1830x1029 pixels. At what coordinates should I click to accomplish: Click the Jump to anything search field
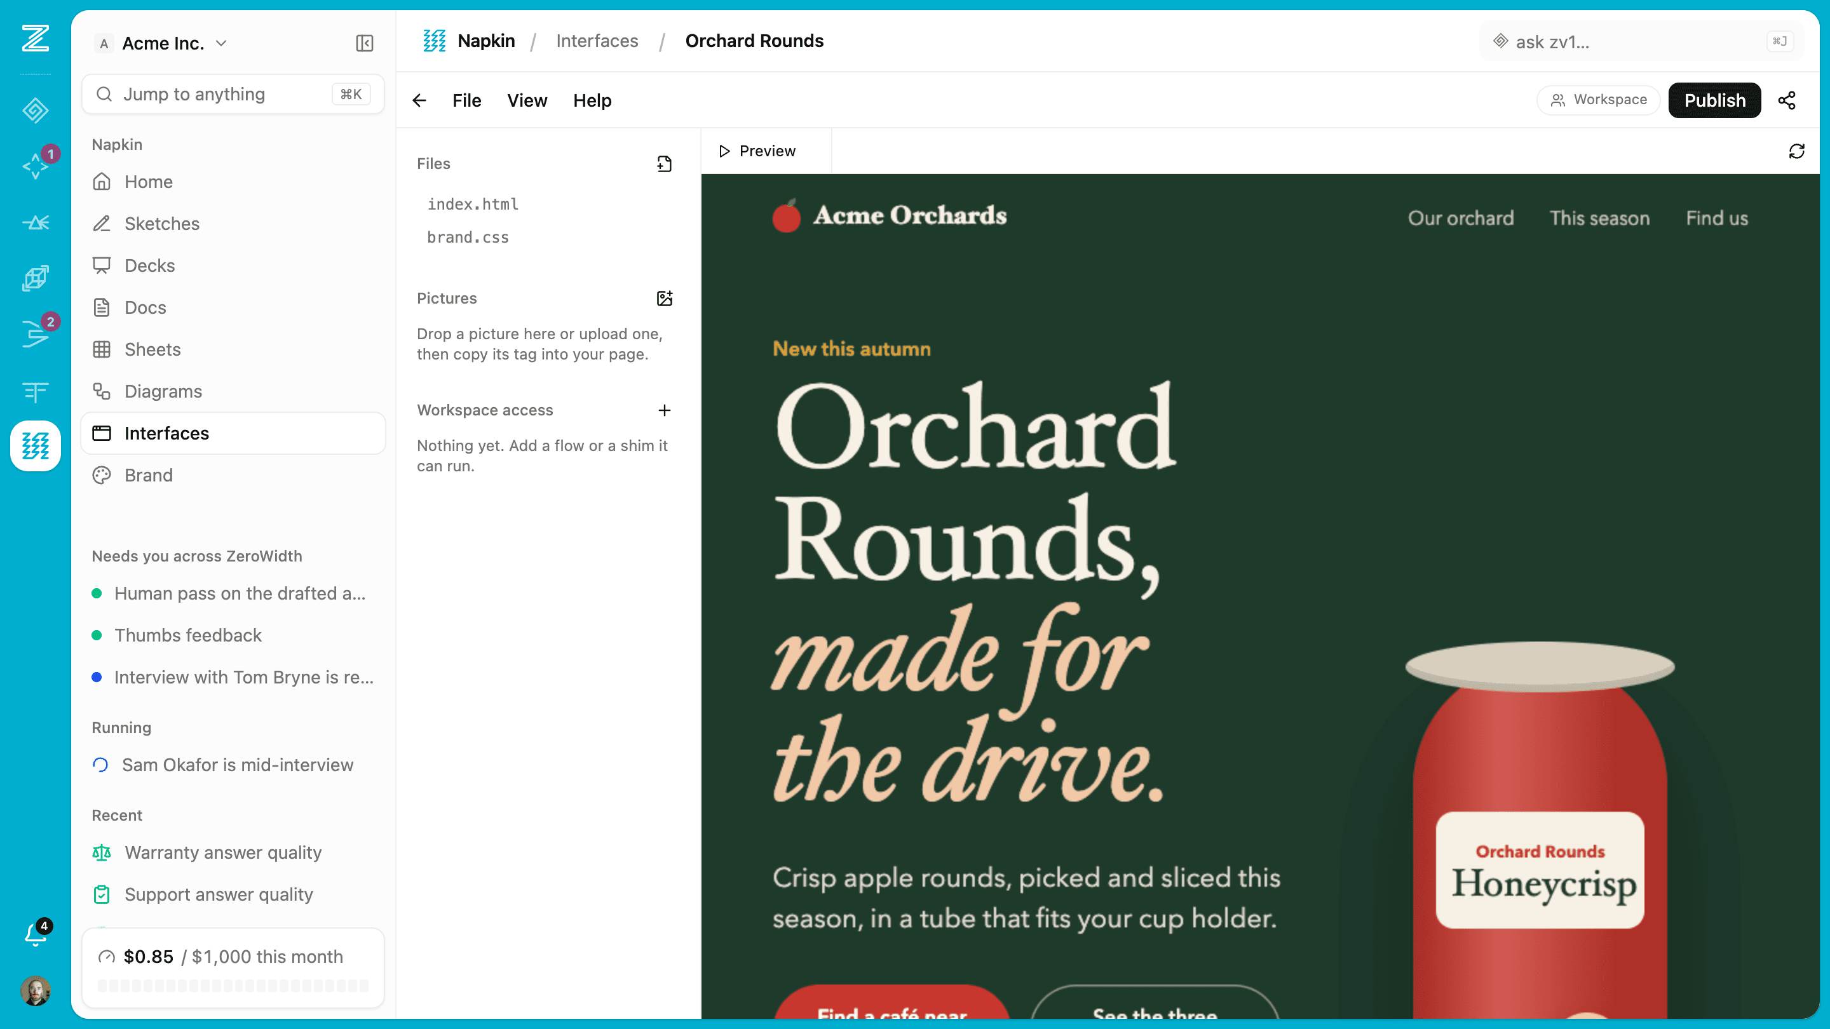point(234,94)
